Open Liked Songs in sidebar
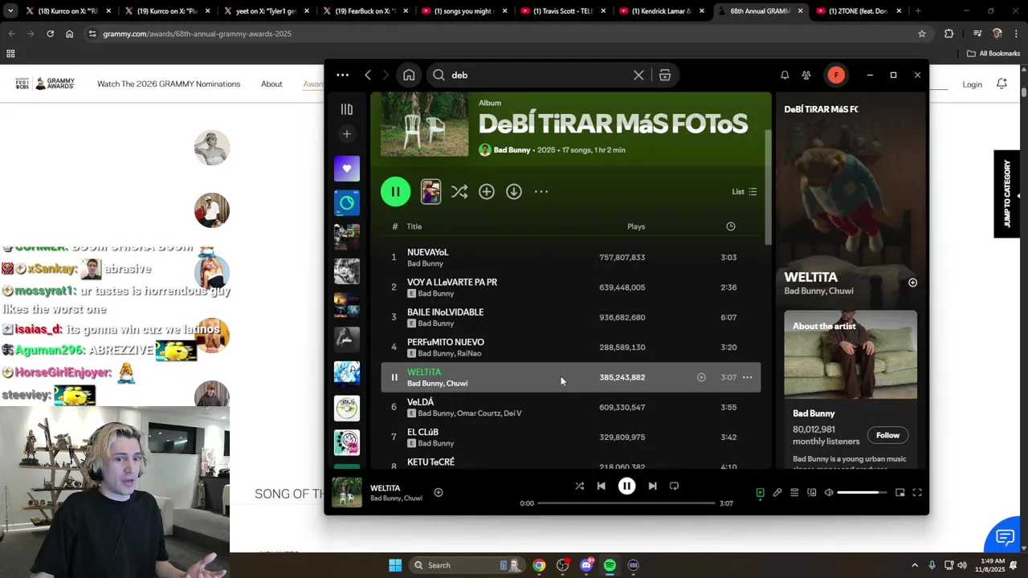 tap(347, 169)
